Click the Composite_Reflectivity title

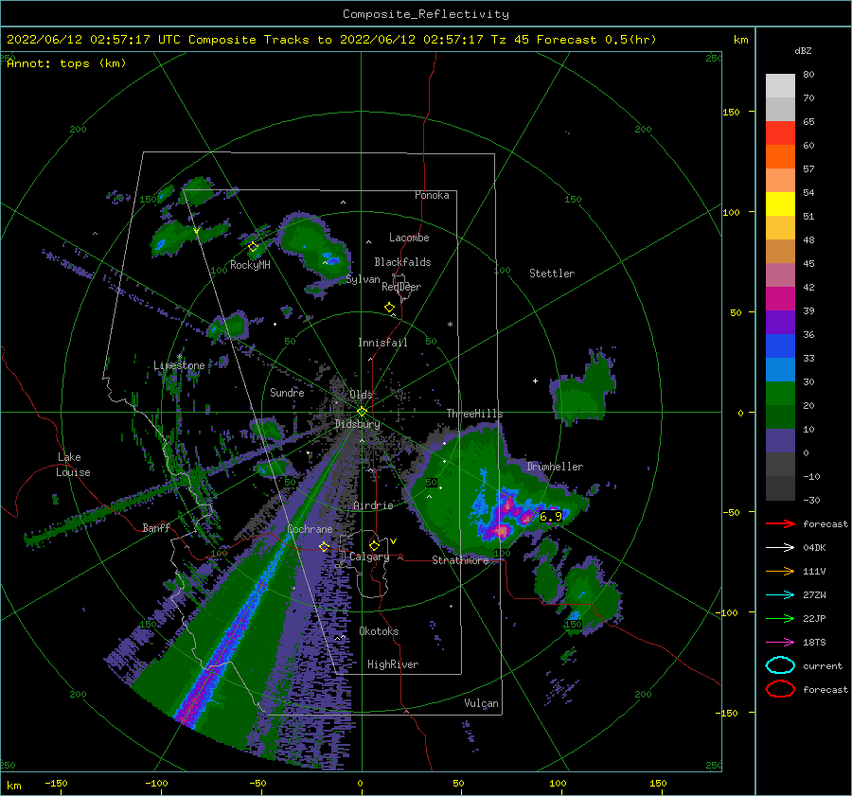click(x=426, y=14)
